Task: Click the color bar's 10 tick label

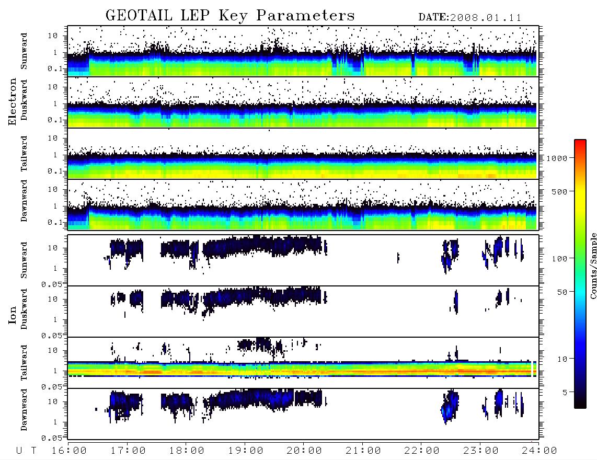Action: (x=562, y=359)
